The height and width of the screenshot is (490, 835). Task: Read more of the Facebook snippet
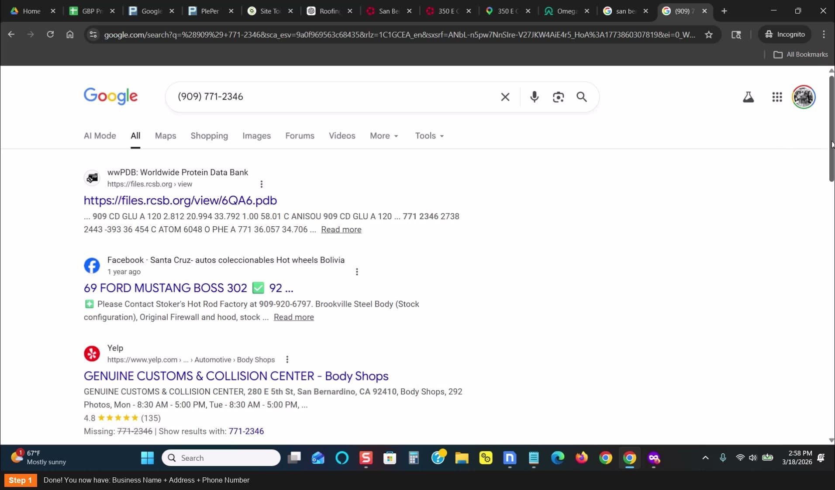point(293,317)
